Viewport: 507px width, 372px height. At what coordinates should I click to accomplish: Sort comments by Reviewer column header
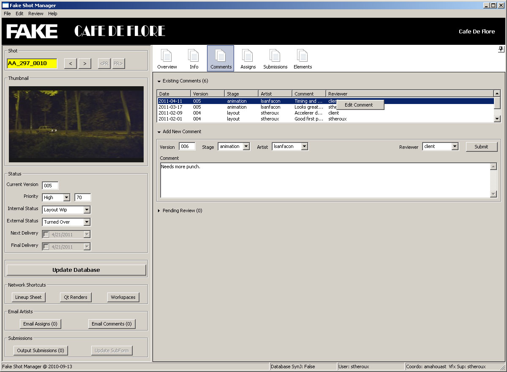[x=410, y=94]
